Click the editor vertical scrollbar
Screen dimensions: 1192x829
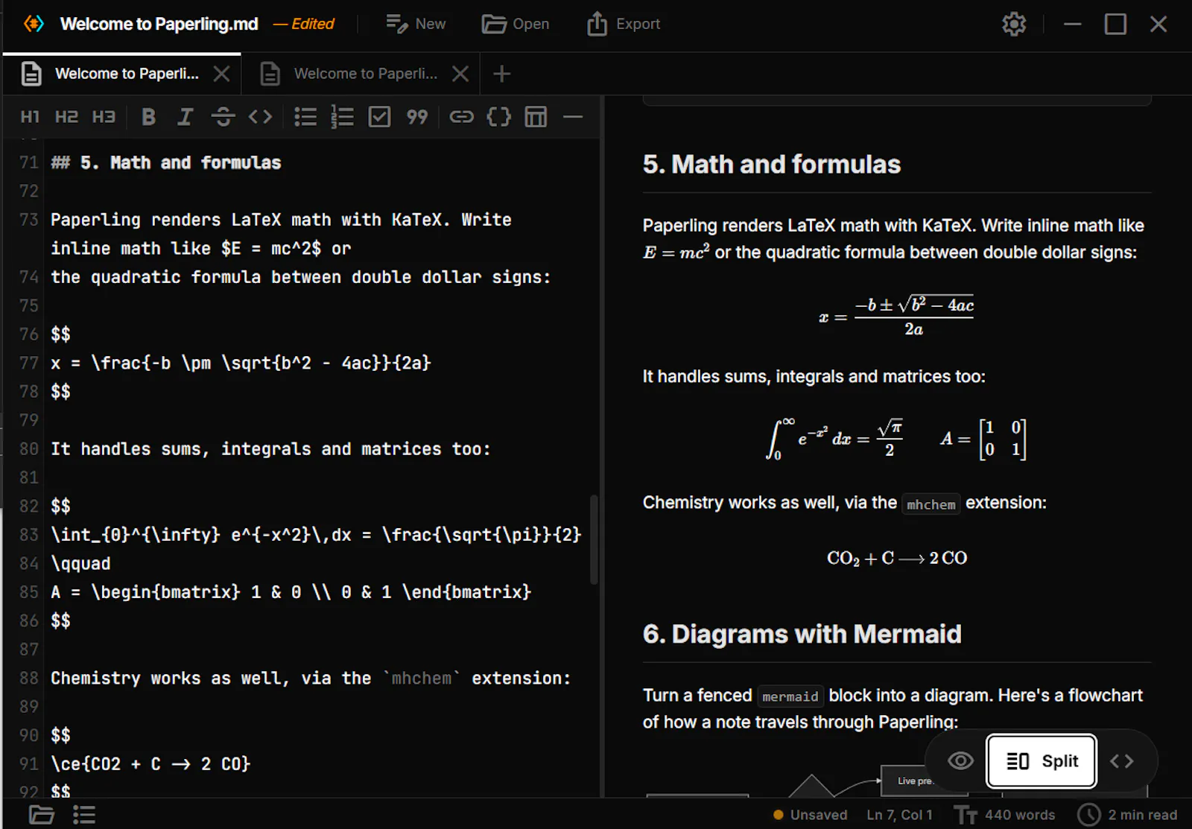tap(594, 539)
